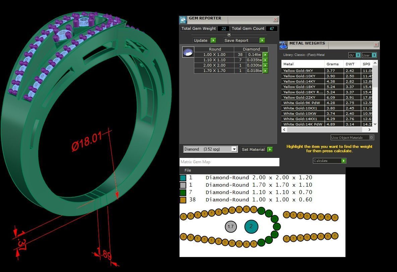This screenshot has width=397, height=272.
Task: Click the 1.10 X 1.10 gem size cell
Action: [214, 60]
